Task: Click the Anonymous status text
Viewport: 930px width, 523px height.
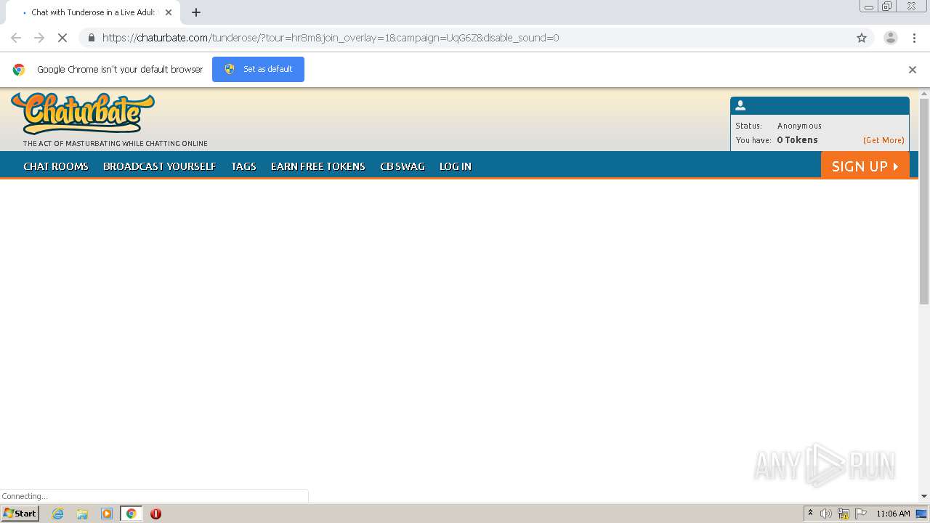Action: [x=799, y=126]
